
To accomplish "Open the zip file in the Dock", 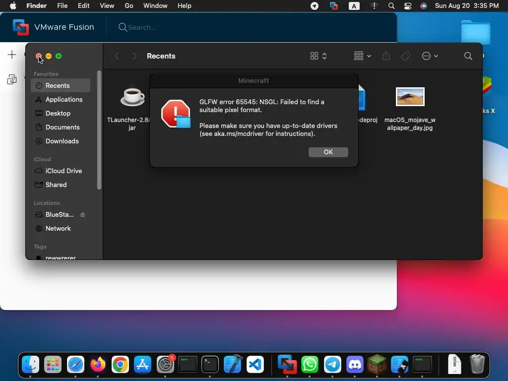I will pos(454,364).
